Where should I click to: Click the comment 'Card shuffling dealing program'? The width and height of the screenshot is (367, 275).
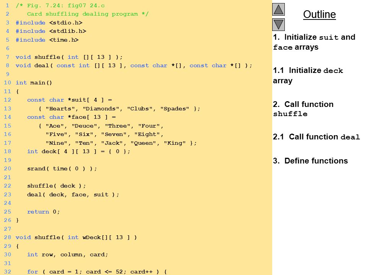(83, 14)
